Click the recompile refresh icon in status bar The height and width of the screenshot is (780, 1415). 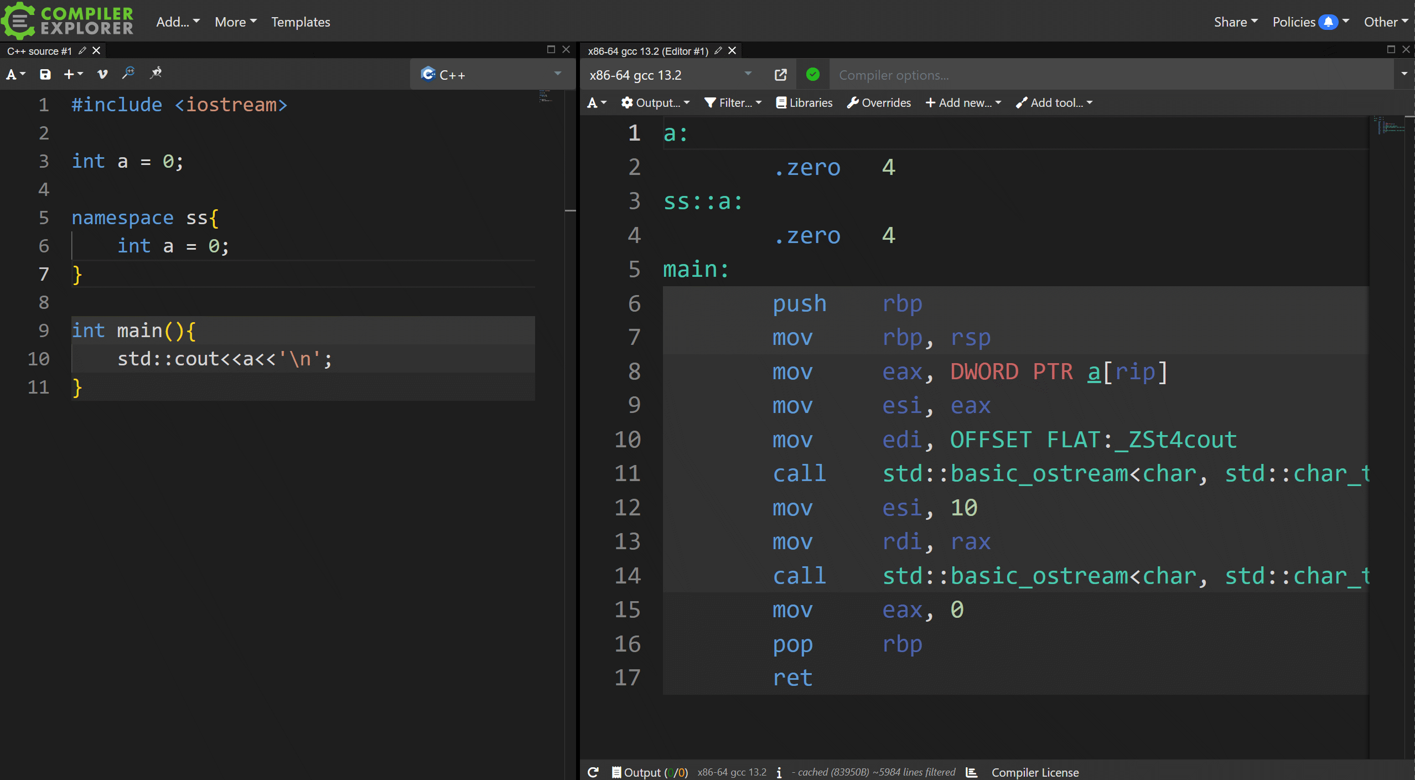(593, 772)
